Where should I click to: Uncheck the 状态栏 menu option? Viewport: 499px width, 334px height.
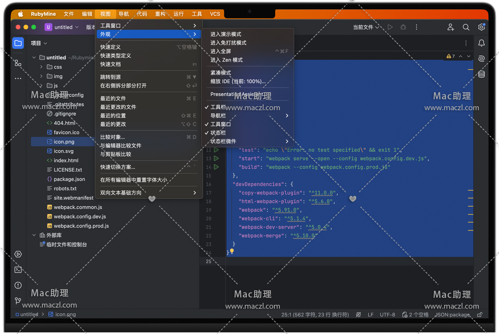[x=218, y=133]
